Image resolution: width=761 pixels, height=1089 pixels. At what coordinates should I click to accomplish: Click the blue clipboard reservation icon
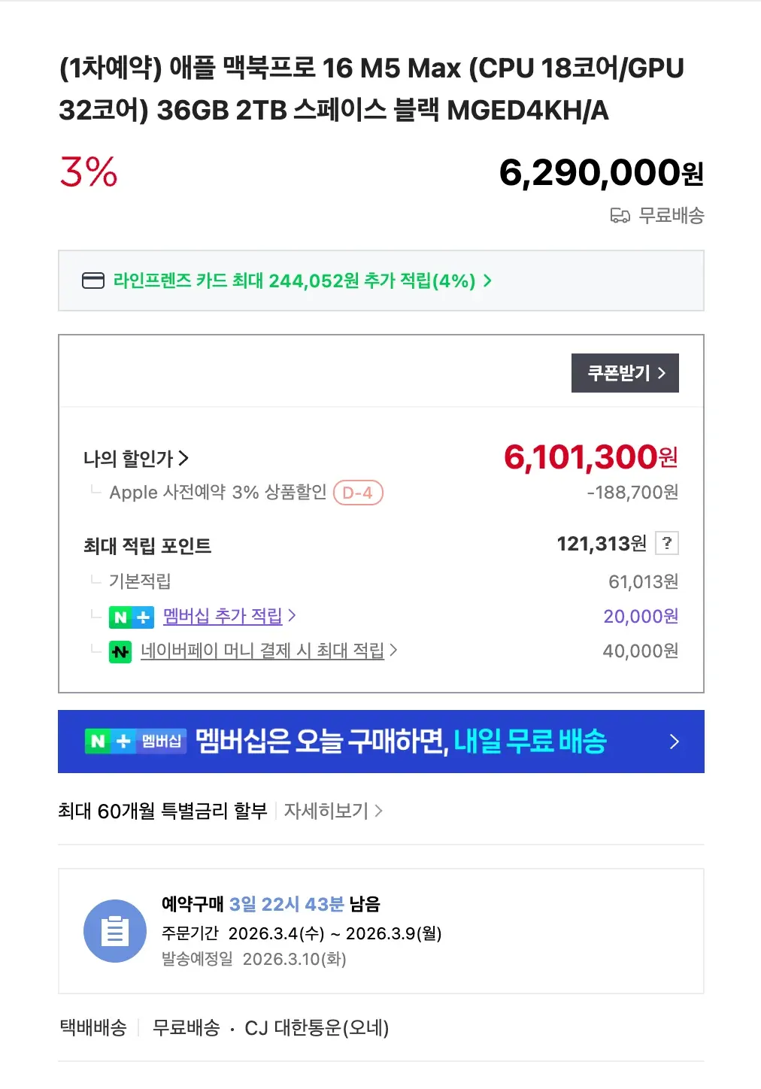[115, 931]
